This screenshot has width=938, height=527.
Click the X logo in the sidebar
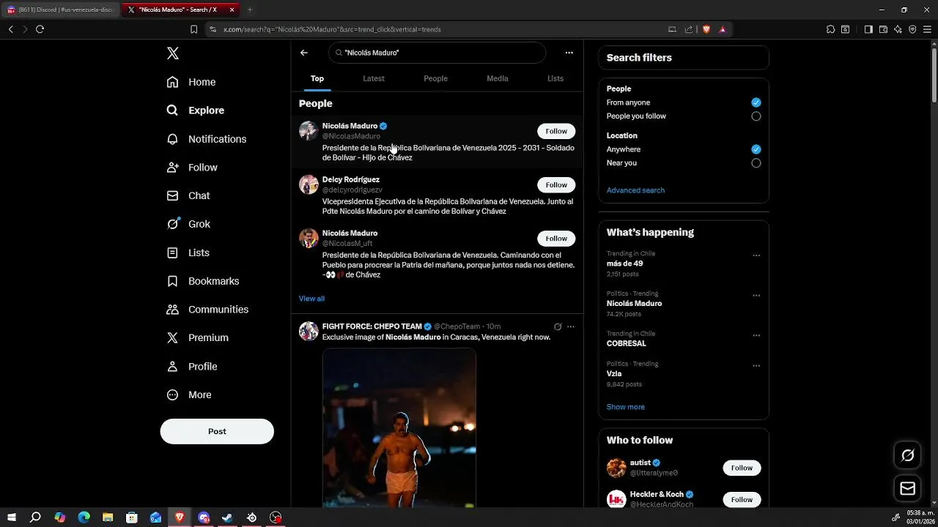pos(173,53)
